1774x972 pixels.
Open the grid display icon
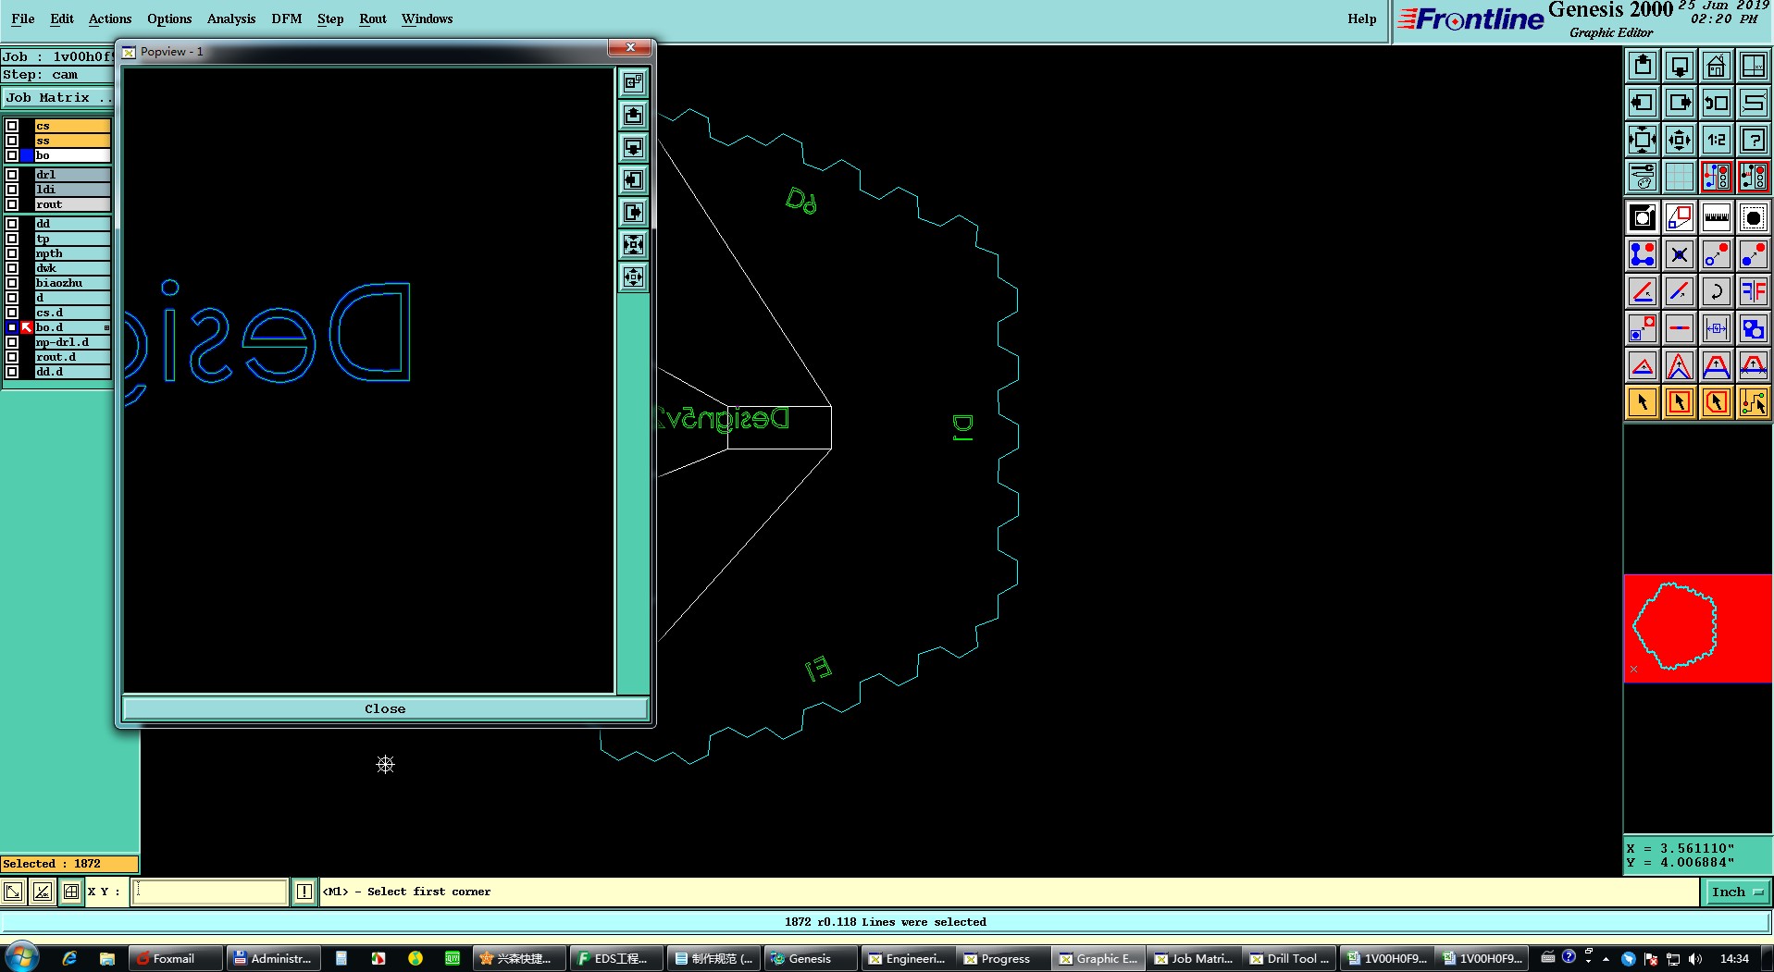[1680, 176]
